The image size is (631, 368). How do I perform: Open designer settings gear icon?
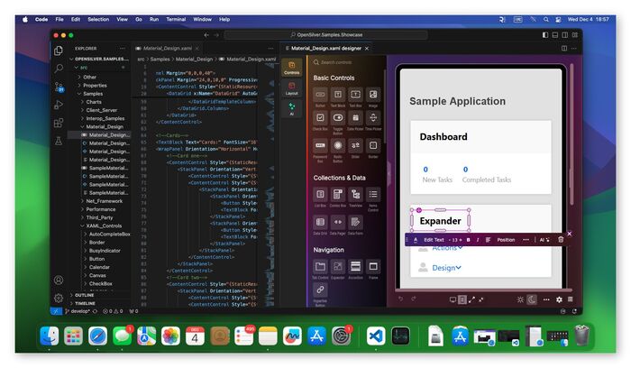pos(559,299)
